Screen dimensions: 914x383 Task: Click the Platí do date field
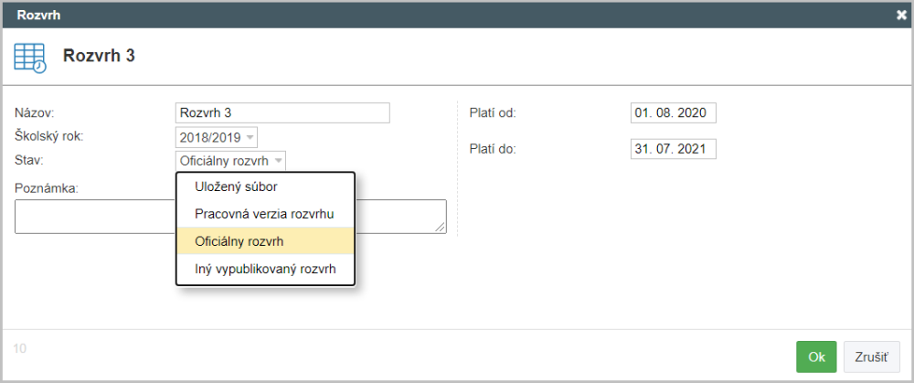[x=673, y=149]
